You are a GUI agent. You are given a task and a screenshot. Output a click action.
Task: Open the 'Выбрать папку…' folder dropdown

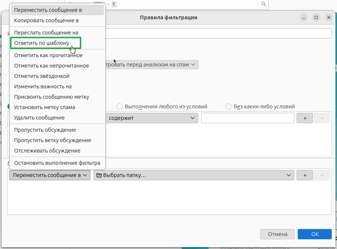click(193, 175)
